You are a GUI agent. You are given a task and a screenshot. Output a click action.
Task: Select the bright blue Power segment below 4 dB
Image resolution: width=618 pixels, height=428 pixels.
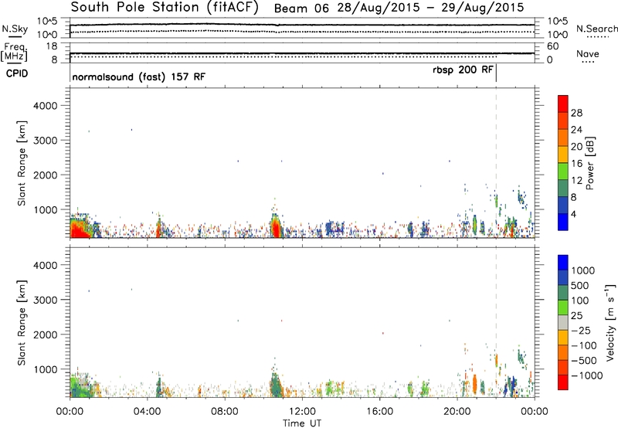pyautogui.click(x=563, y=222)
